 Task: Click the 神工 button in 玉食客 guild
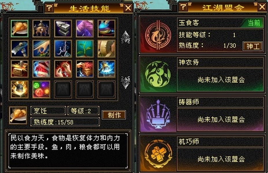(x=253, y=46)
